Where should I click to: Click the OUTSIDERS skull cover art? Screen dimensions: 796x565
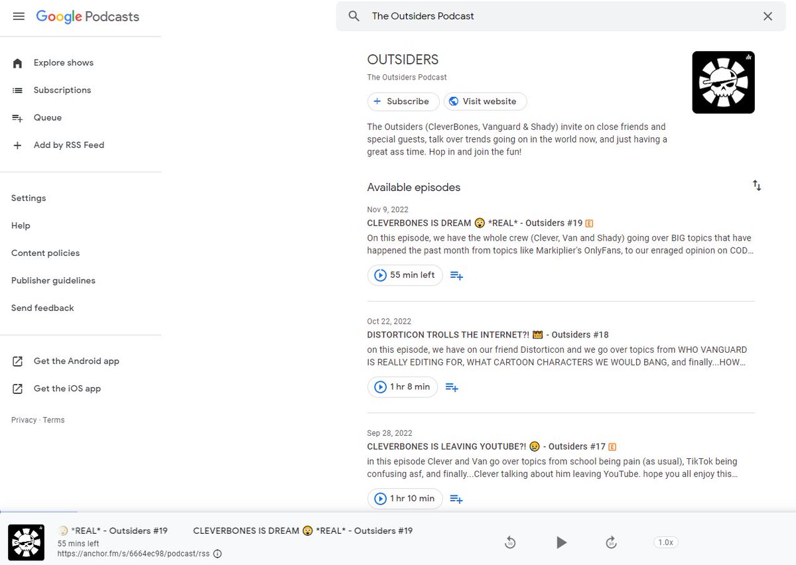point(723,82)
